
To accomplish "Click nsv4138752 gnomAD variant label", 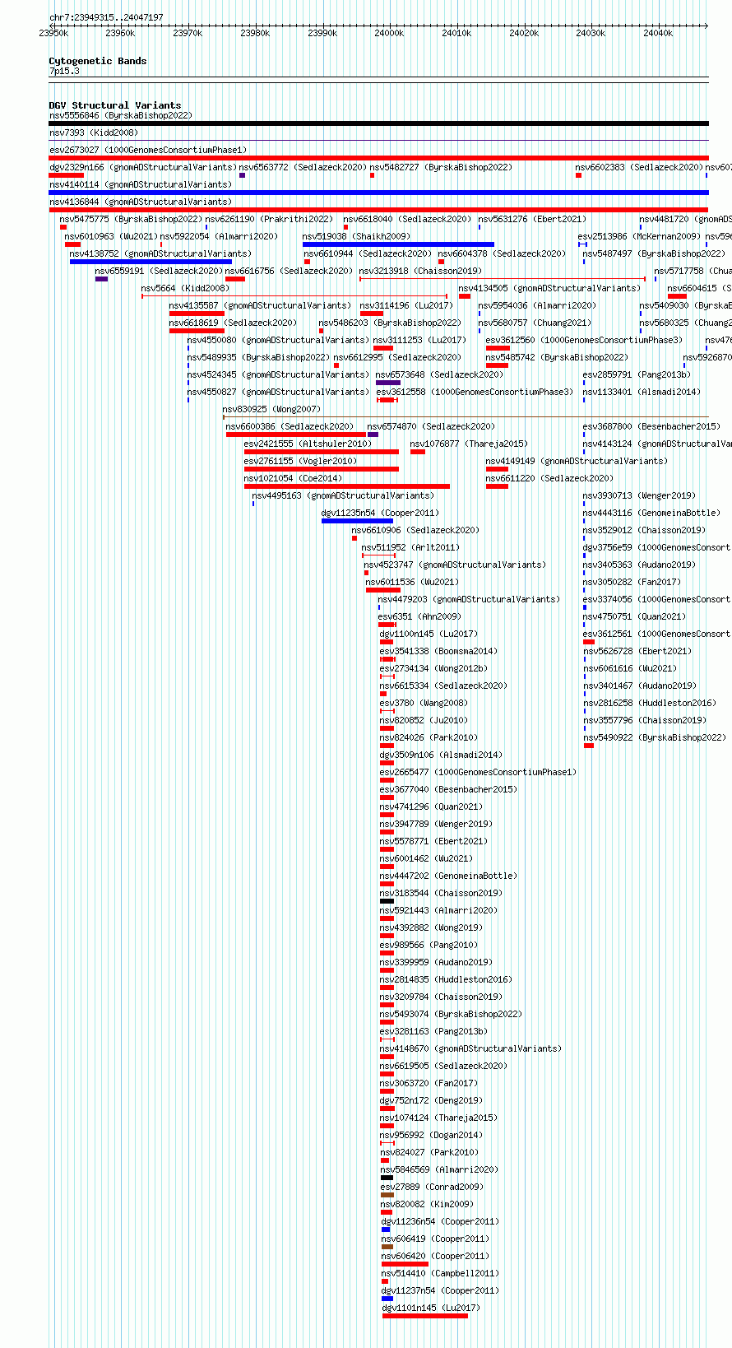I will click(161, 253).
